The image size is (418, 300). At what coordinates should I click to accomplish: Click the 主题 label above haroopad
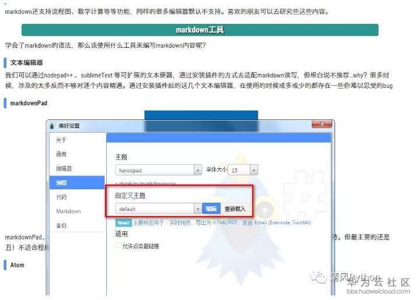click(x=121, y=157)
